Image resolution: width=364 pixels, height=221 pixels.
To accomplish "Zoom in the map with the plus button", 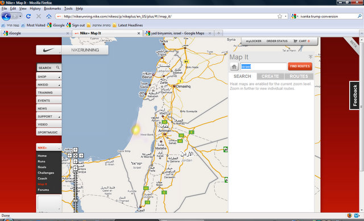I will 75,168.
